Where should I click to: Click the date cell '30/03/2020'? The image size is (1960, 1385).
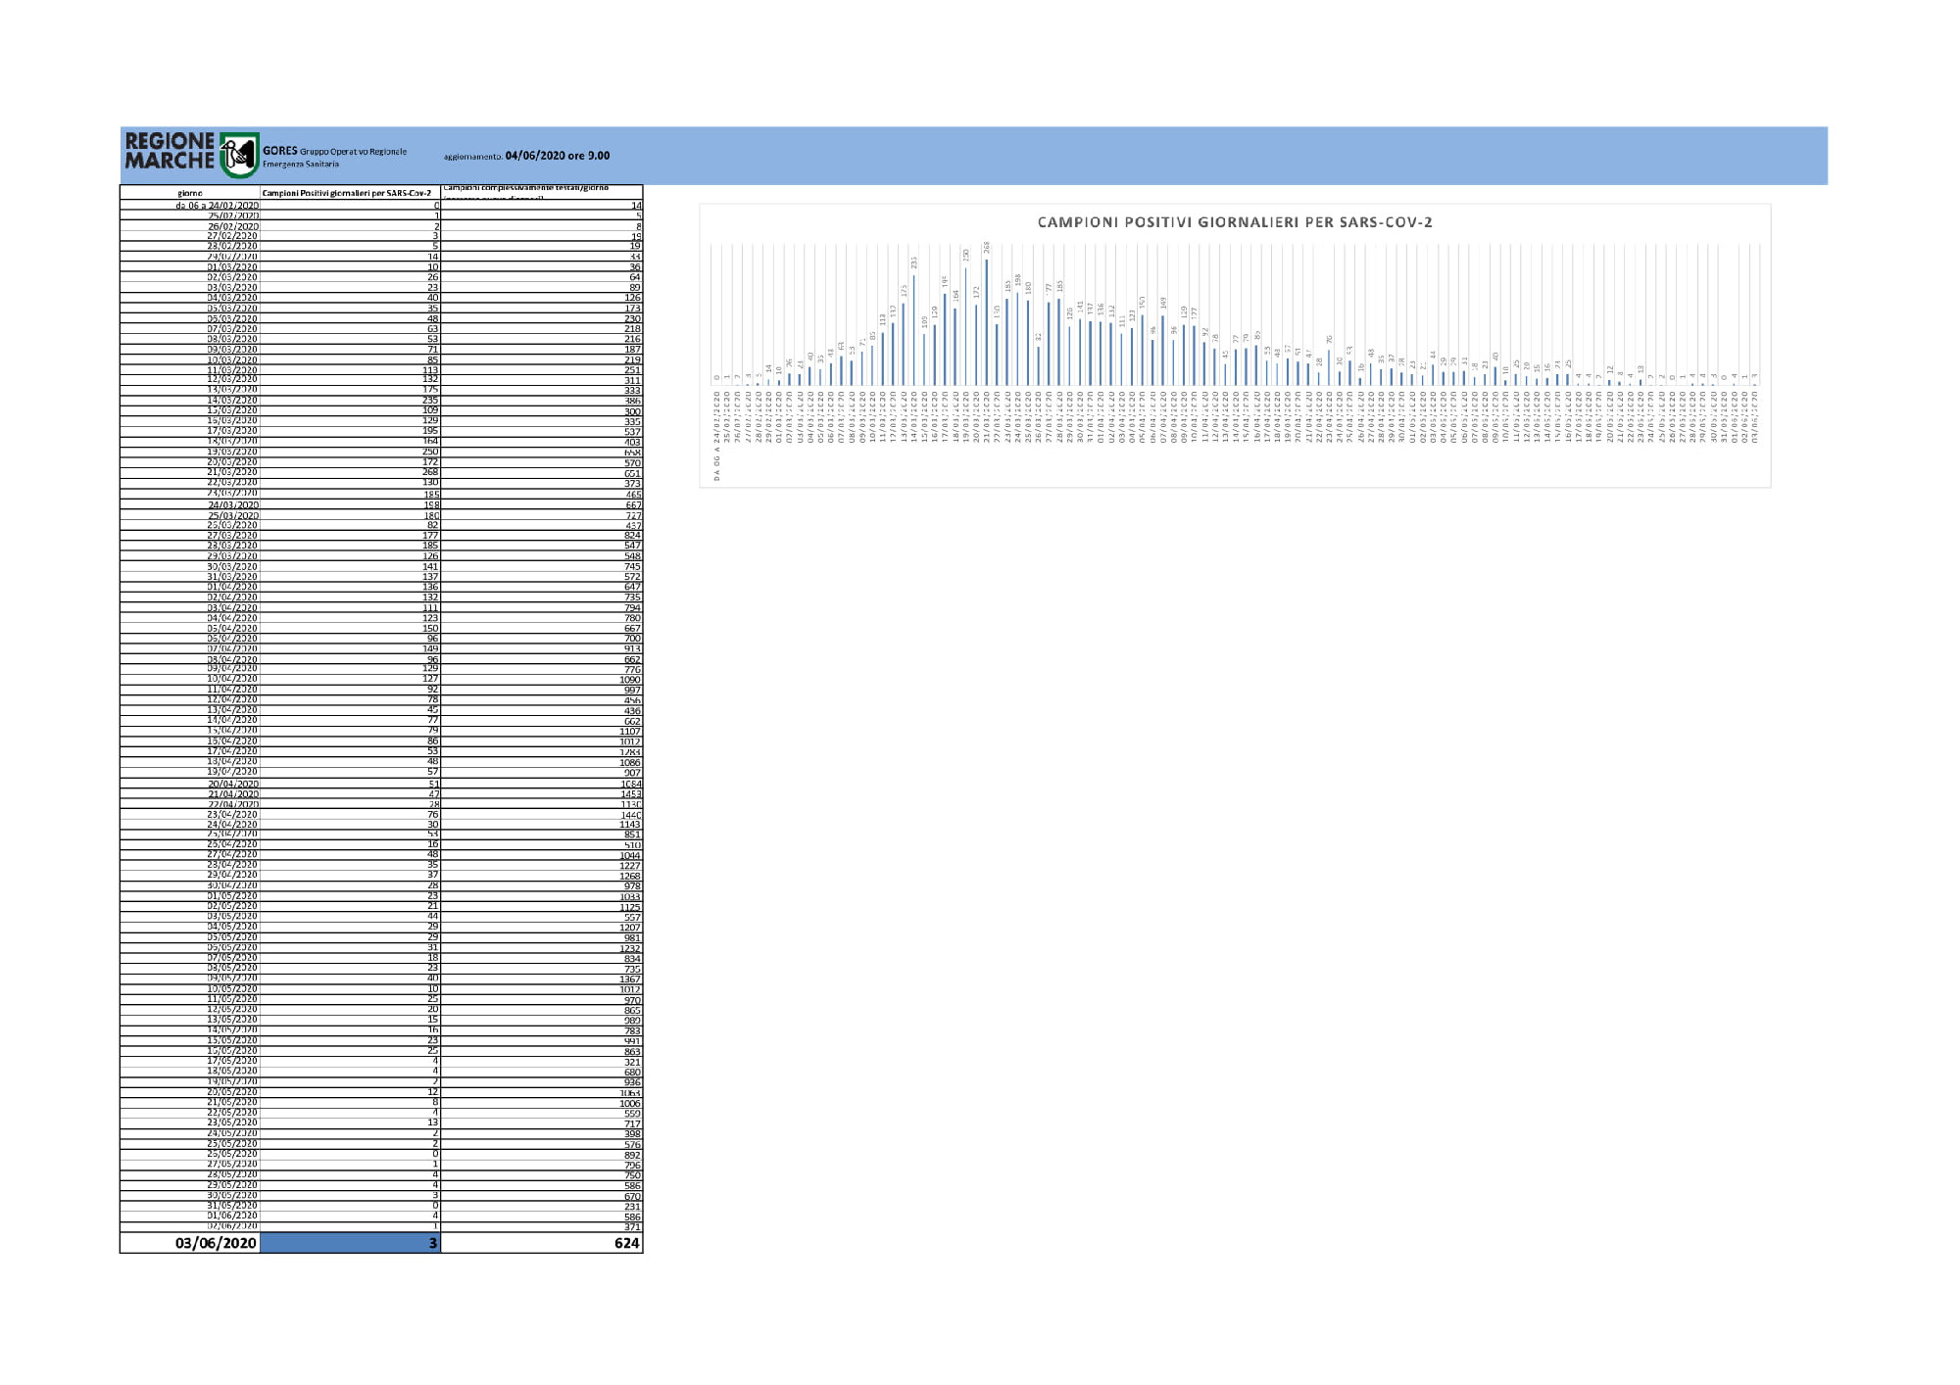point(232,567)
